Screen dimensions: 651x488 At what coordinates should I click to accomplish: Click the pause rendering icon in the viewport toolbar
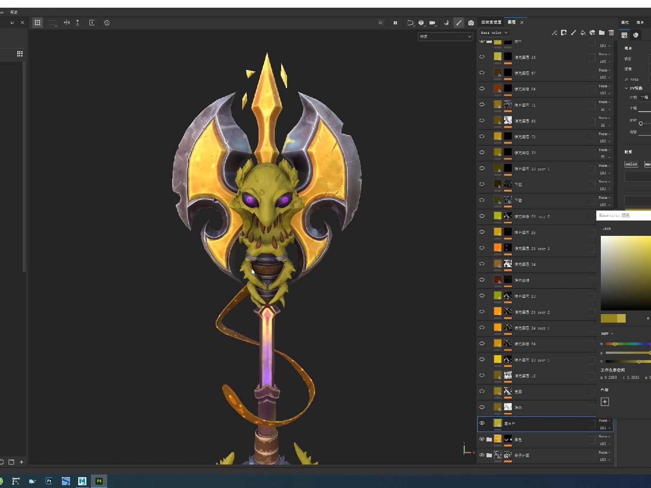pyautogui.click(x=395, y=23)
